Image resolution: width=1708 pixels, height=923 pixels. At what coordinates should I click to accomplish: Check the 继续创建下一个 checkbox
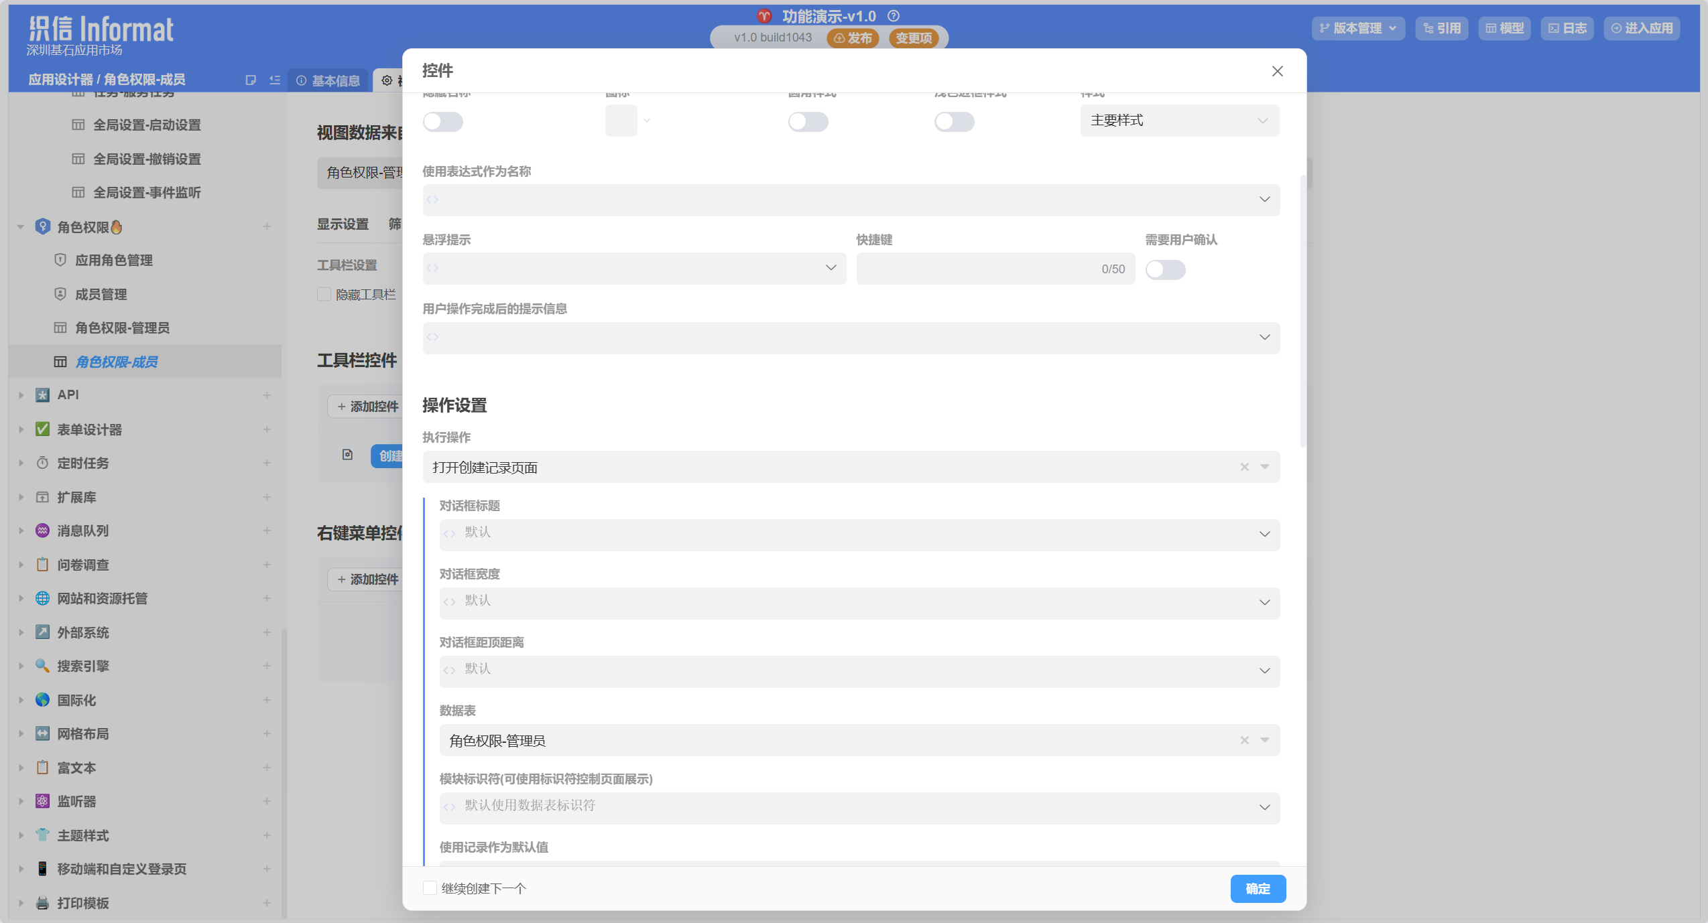tap(430, 887)
